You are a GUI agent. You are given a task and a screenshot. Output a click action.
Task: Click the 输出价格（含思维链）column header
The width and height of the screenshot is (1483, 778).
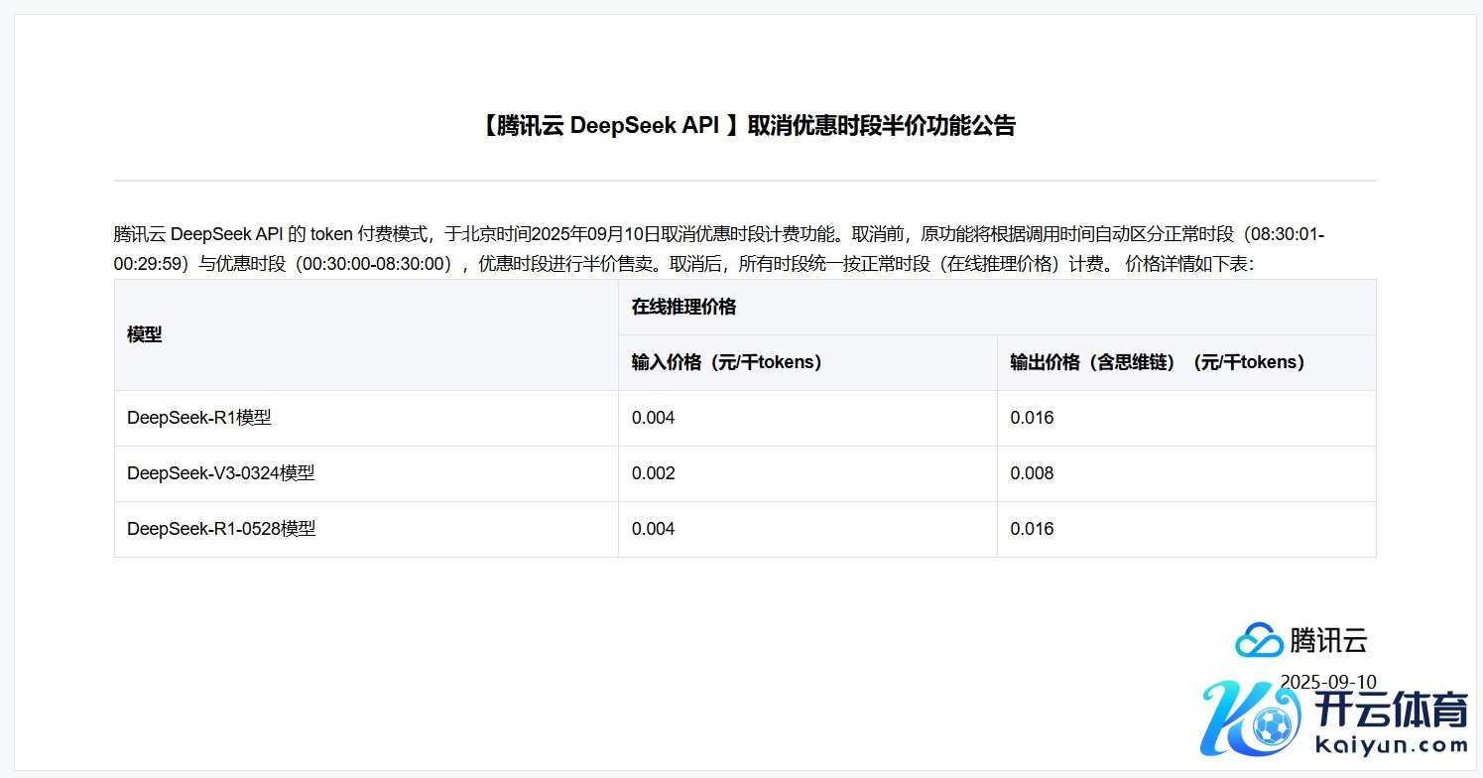click(1158, 362)
